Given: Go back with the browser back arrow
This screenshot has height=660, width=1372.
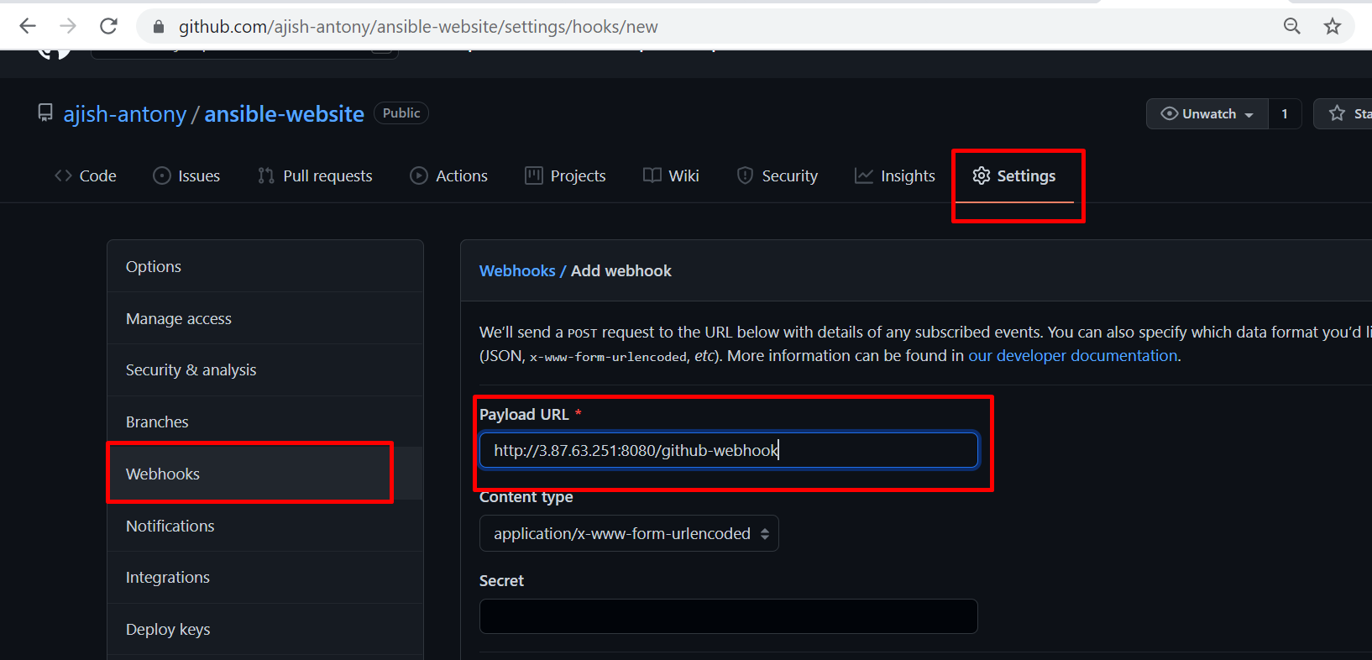Looking at the screenshot, I should (28, 26).
